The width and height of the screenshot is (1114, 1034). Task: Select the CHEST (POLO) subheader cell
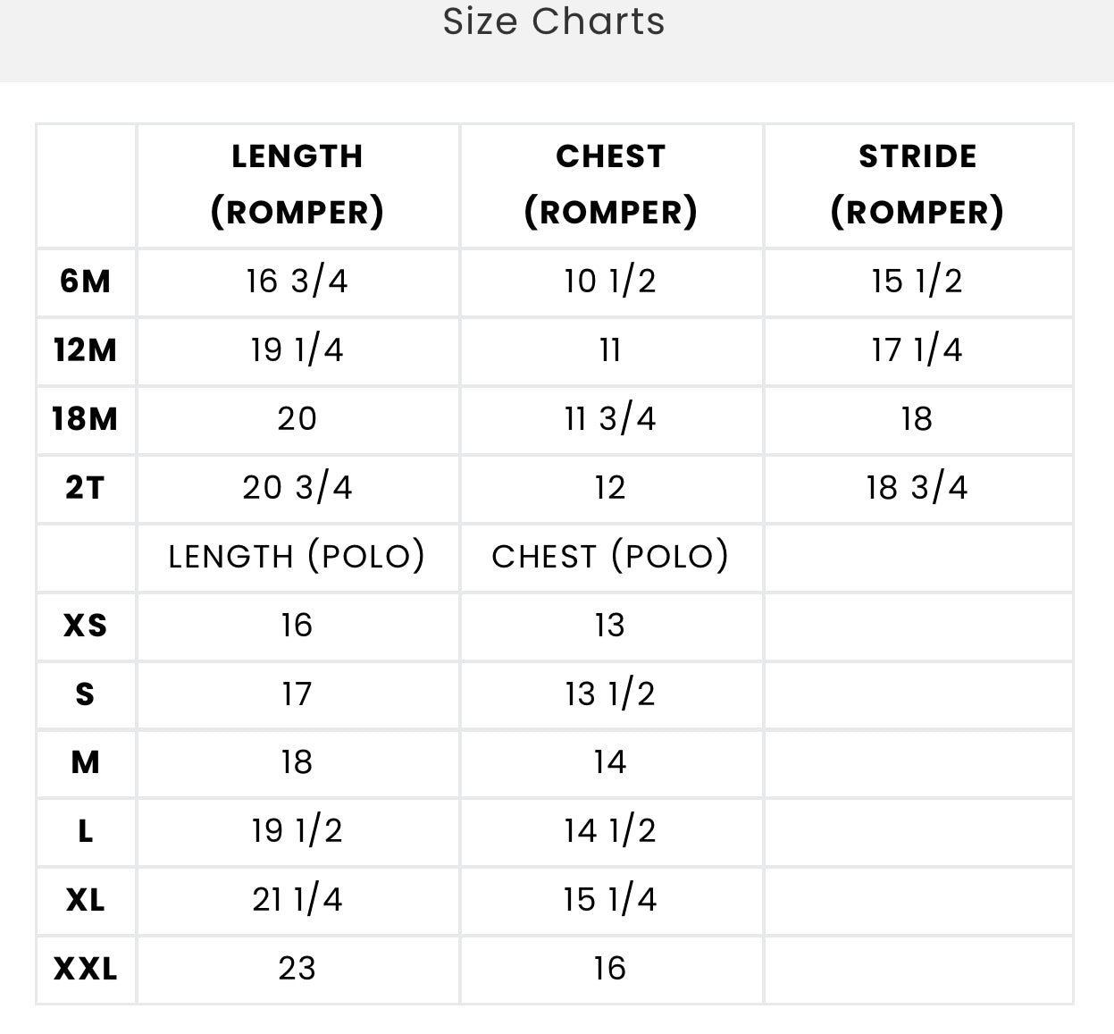click(611, 557)
